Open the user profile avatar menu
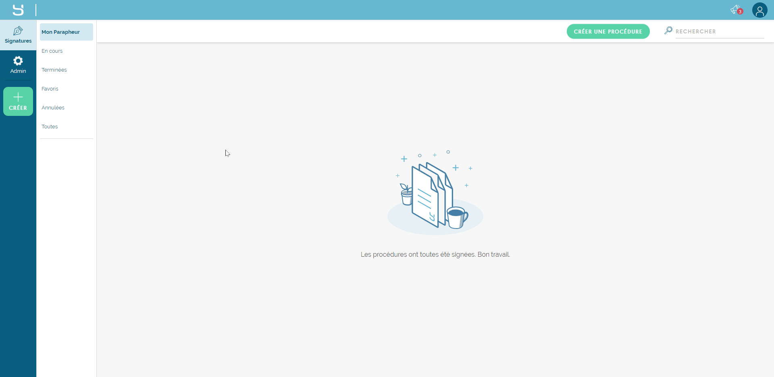Viewport: 774px width, 377px height. (x=759, y=10)
